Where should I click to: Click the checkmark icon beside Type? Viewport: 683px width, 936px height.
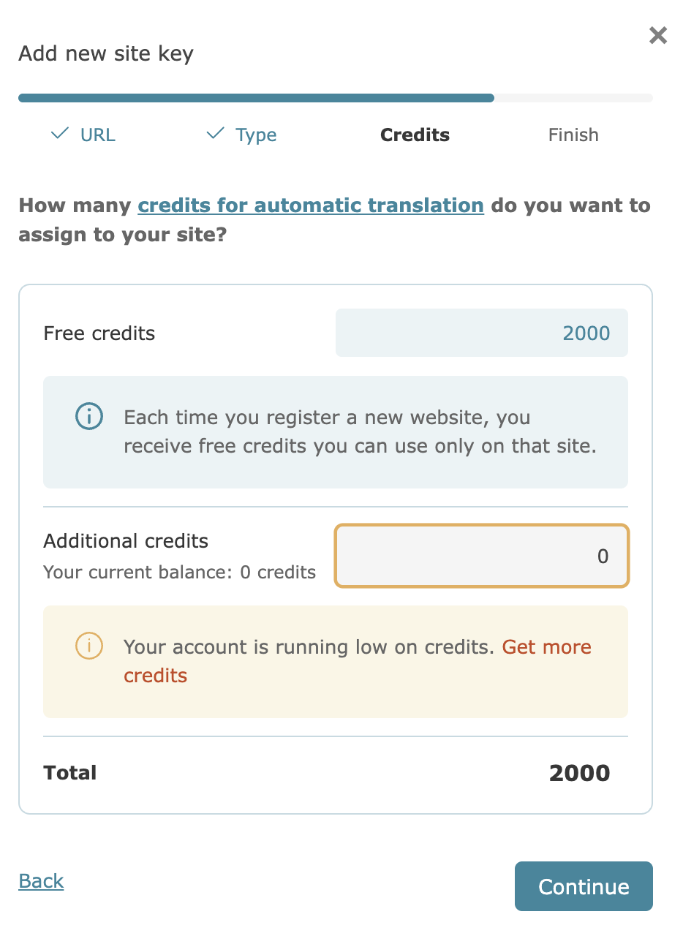coord(215,134)
